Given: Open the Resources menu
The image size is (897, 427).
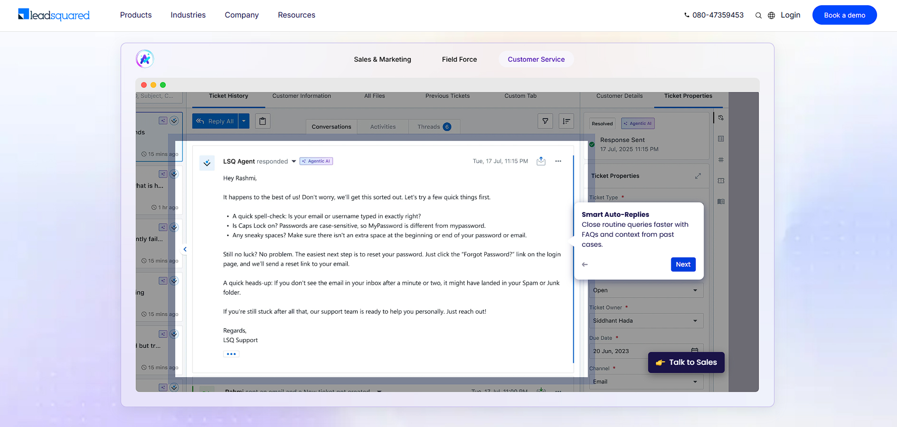Looking at the screenshot, I should 296,15.
